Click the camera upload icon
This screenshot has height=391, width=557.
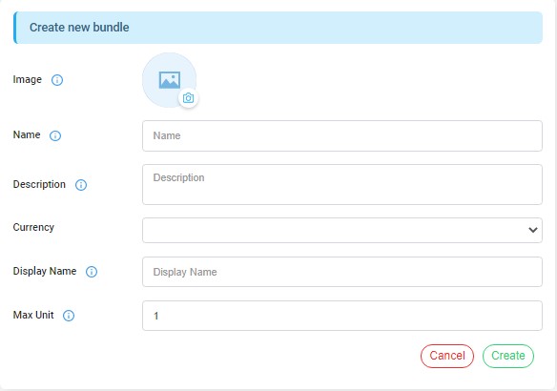click(188, 98)
